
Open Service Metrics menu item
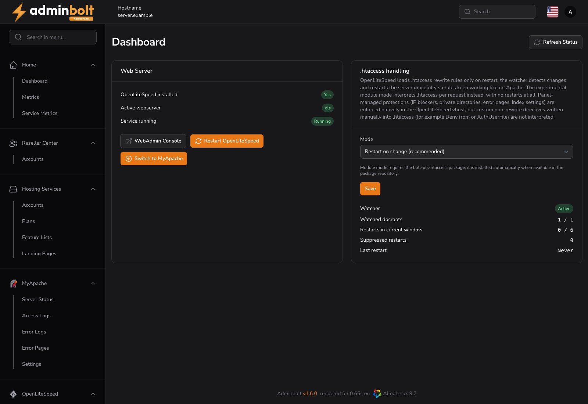[40, 113]
